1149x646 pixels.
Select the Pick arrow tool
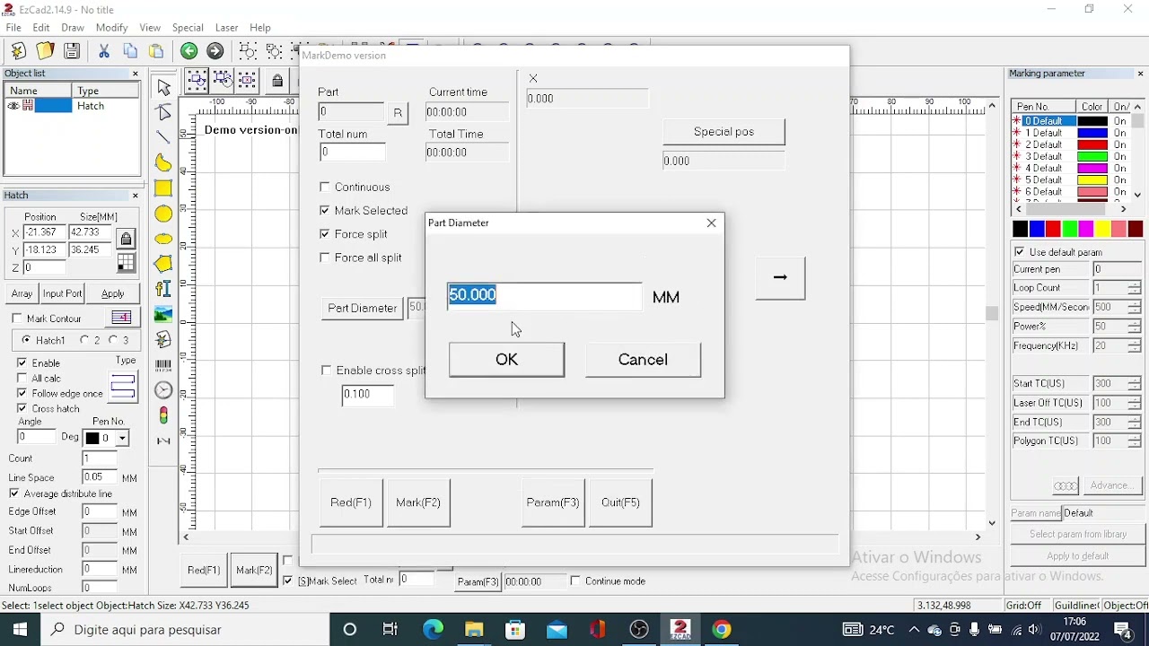click(163, 87)
